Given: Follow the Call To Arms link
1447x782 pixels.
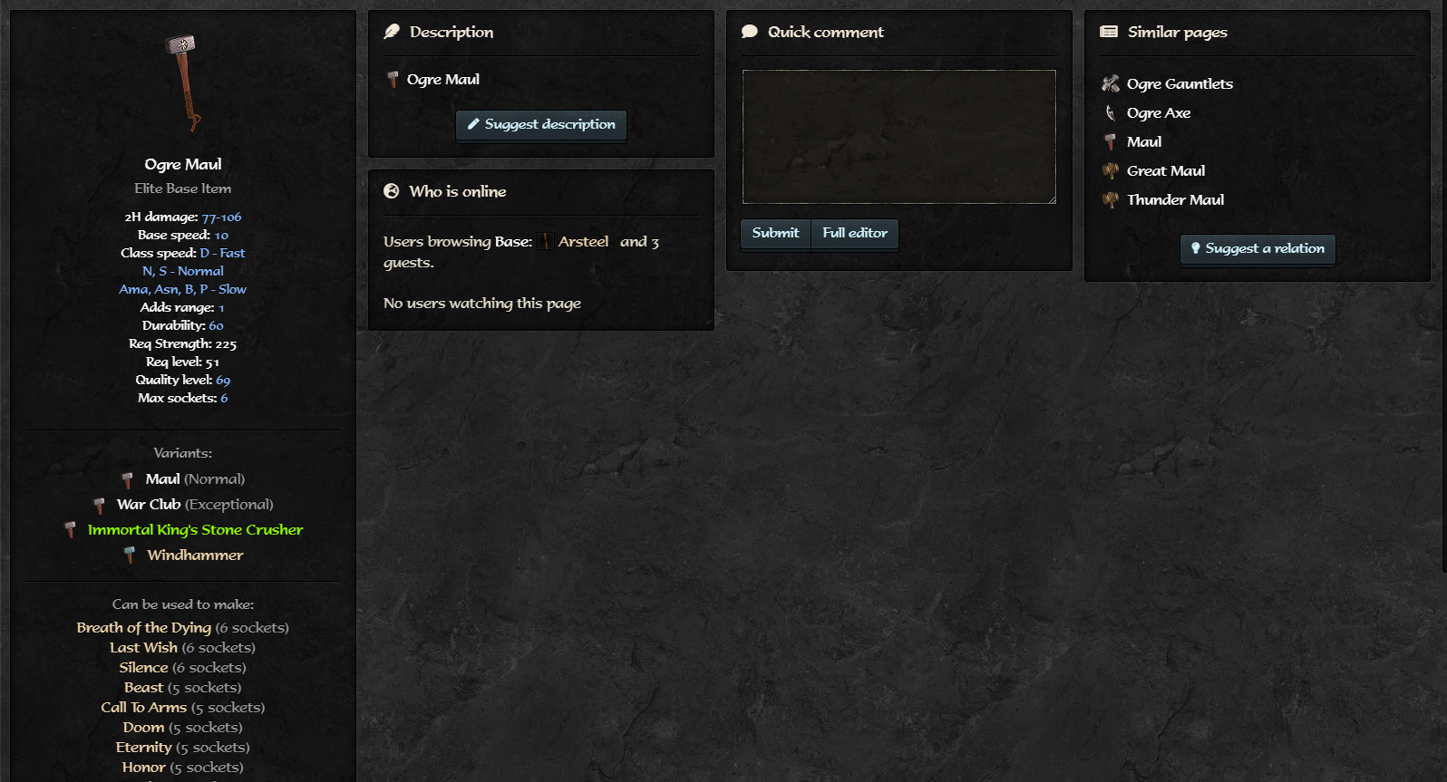Looking at the screenshot, I should tap(143, 707).
